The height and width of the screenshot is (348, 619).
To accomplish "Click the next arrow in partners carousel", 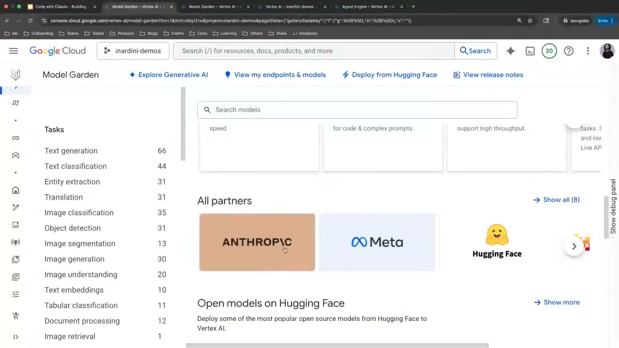I will click(574, 246).
